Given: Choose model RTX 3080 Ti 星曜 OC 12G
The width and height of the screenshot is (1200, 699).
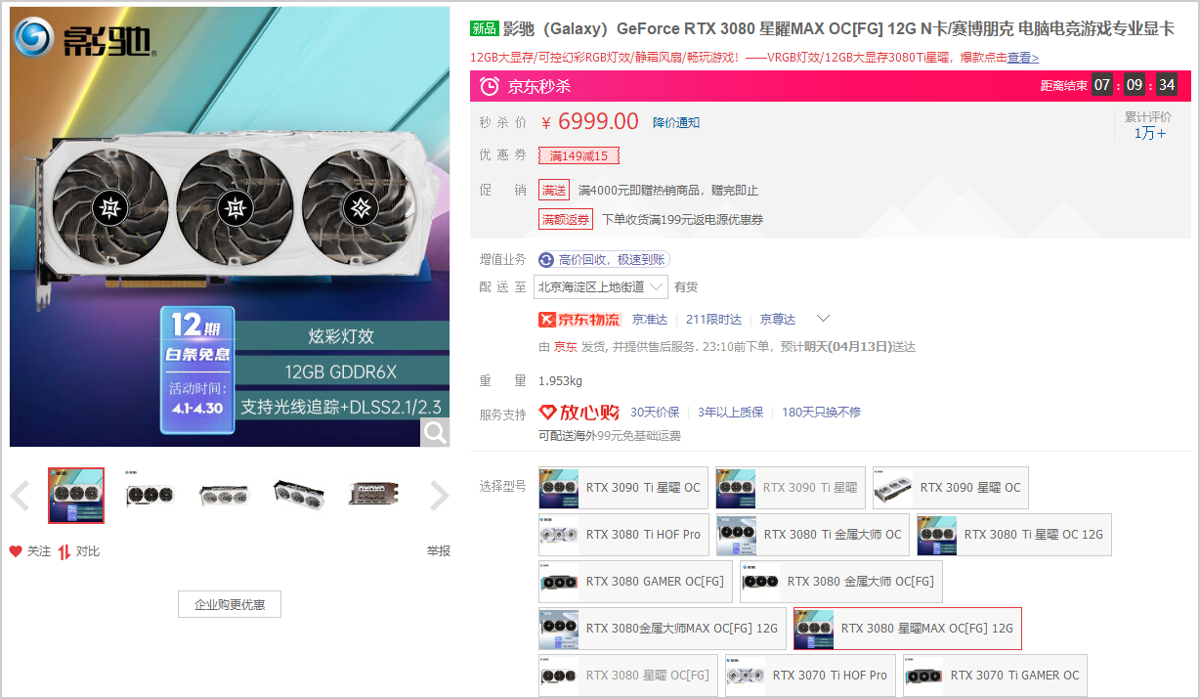Looking at the screenshot, I should coord(1014,535).
